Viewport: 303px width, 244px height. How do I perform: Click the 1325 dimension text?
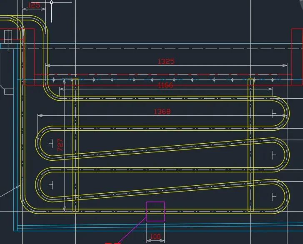[166, 61]
